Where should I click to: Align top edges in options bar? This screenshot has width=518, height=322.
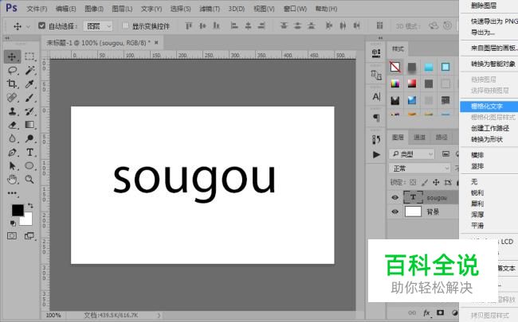click(x=188, y=25)
